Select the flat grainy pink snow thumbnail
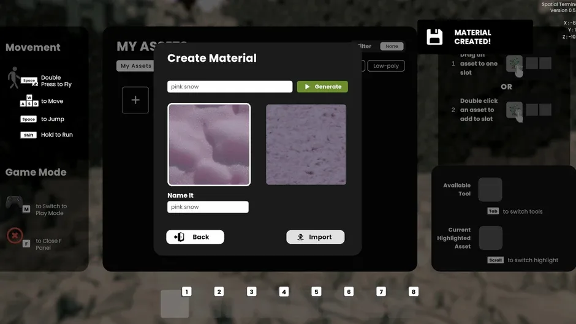 tap(306, 145)
